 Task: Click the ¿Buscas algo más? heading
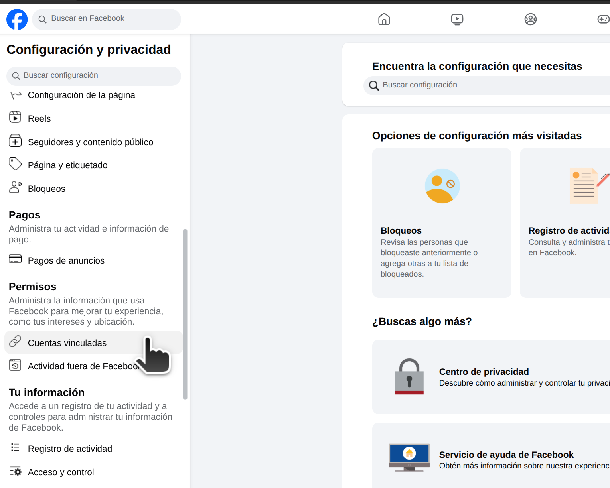[422, 321]
